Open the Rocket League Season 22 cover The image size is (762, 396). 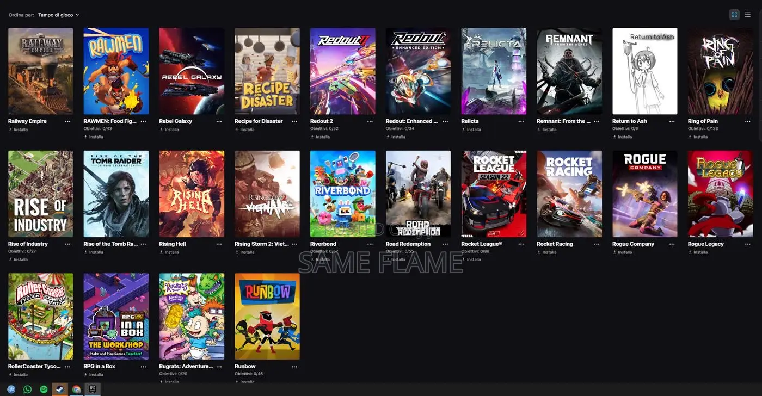(494, 194)
